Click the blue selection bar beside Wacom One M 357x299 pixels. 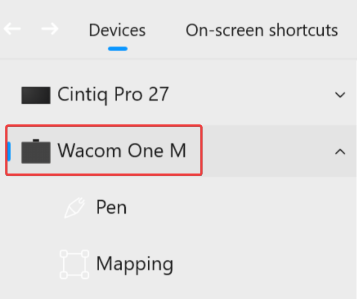(9, 151)
